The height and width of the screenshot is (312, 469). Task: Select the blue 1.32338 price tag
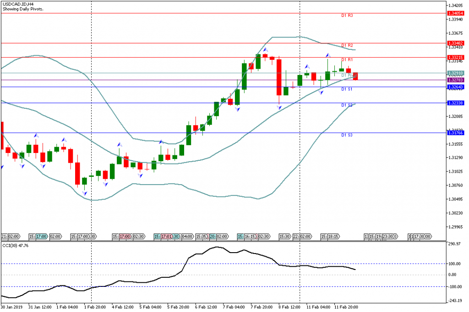456,103
